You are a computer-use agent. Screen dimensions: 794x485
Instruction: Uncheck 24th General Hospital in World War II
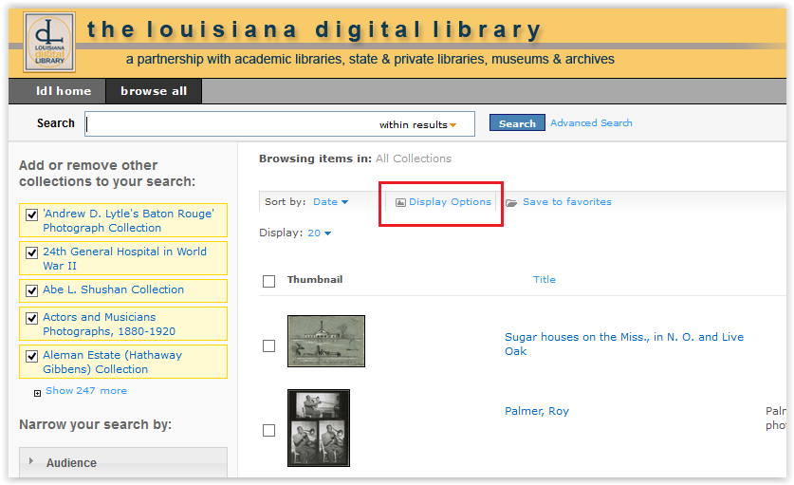(32, 252)
